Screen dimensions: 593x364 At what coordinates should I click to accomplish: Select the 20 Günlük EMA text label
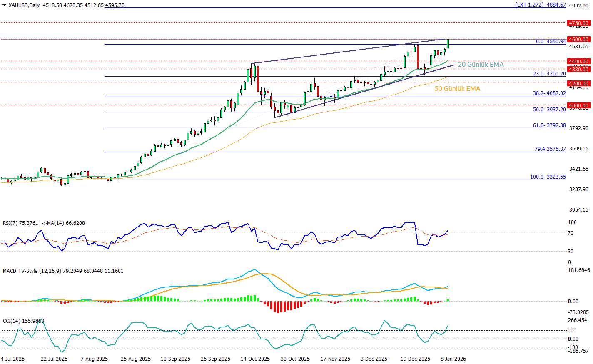click(x=481, y=65)
